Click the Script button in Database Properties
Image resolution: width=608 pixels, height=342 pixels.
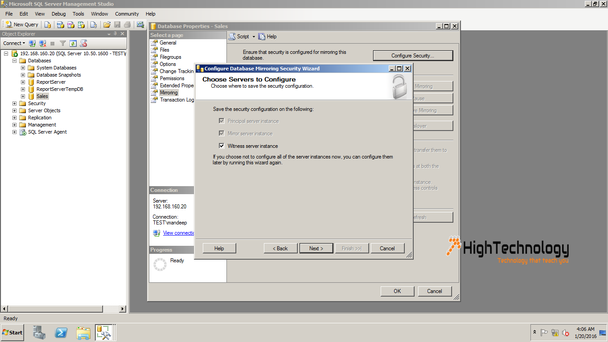[x=239, y=37]
